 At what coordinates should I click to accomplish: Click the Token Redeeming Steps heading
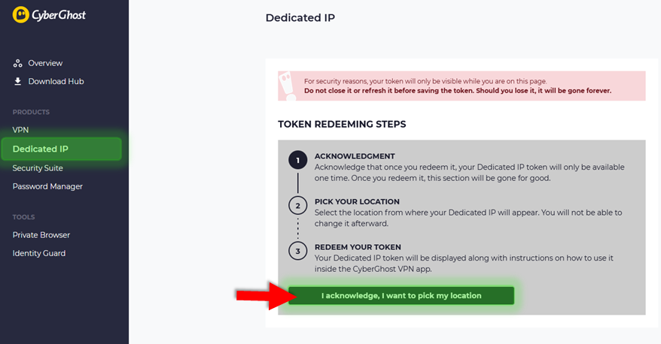[342, 124]
